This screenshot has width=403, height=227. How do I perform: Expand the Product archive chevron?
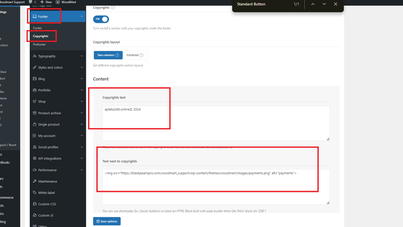pyautogui.click(x=82, y=113)
